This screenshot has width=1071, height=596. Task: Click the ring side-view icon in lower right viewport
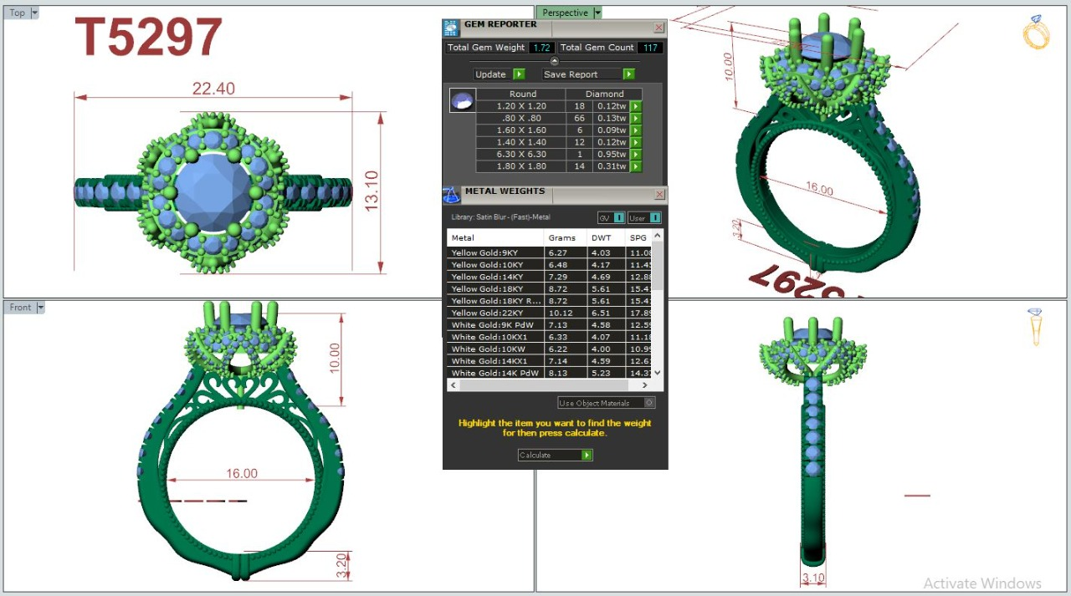(x=1036, y=326)
